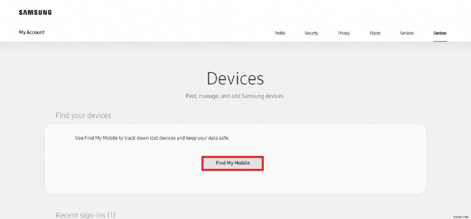Image resolution: width=471 pixels, height=219 pixels.
Task: Select the Devices tab
Action: pyautogui.click(x=440, y=34)
